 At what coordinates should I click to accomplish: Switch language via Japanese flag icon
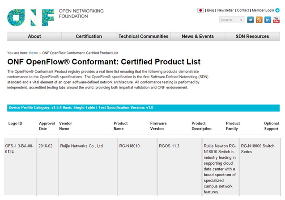pos(200,10)
